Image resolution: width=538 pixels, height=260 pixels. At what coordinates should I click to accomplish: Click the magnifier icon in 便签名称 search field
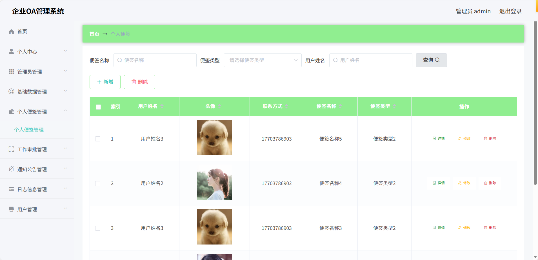click(120, 60)
